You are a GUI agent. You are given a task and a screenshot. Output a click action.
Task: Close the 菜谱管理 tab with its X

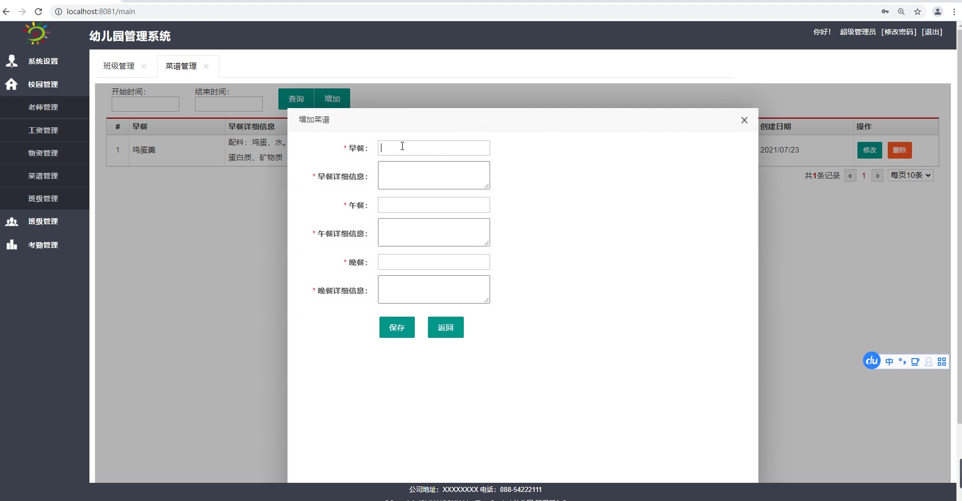206,66
